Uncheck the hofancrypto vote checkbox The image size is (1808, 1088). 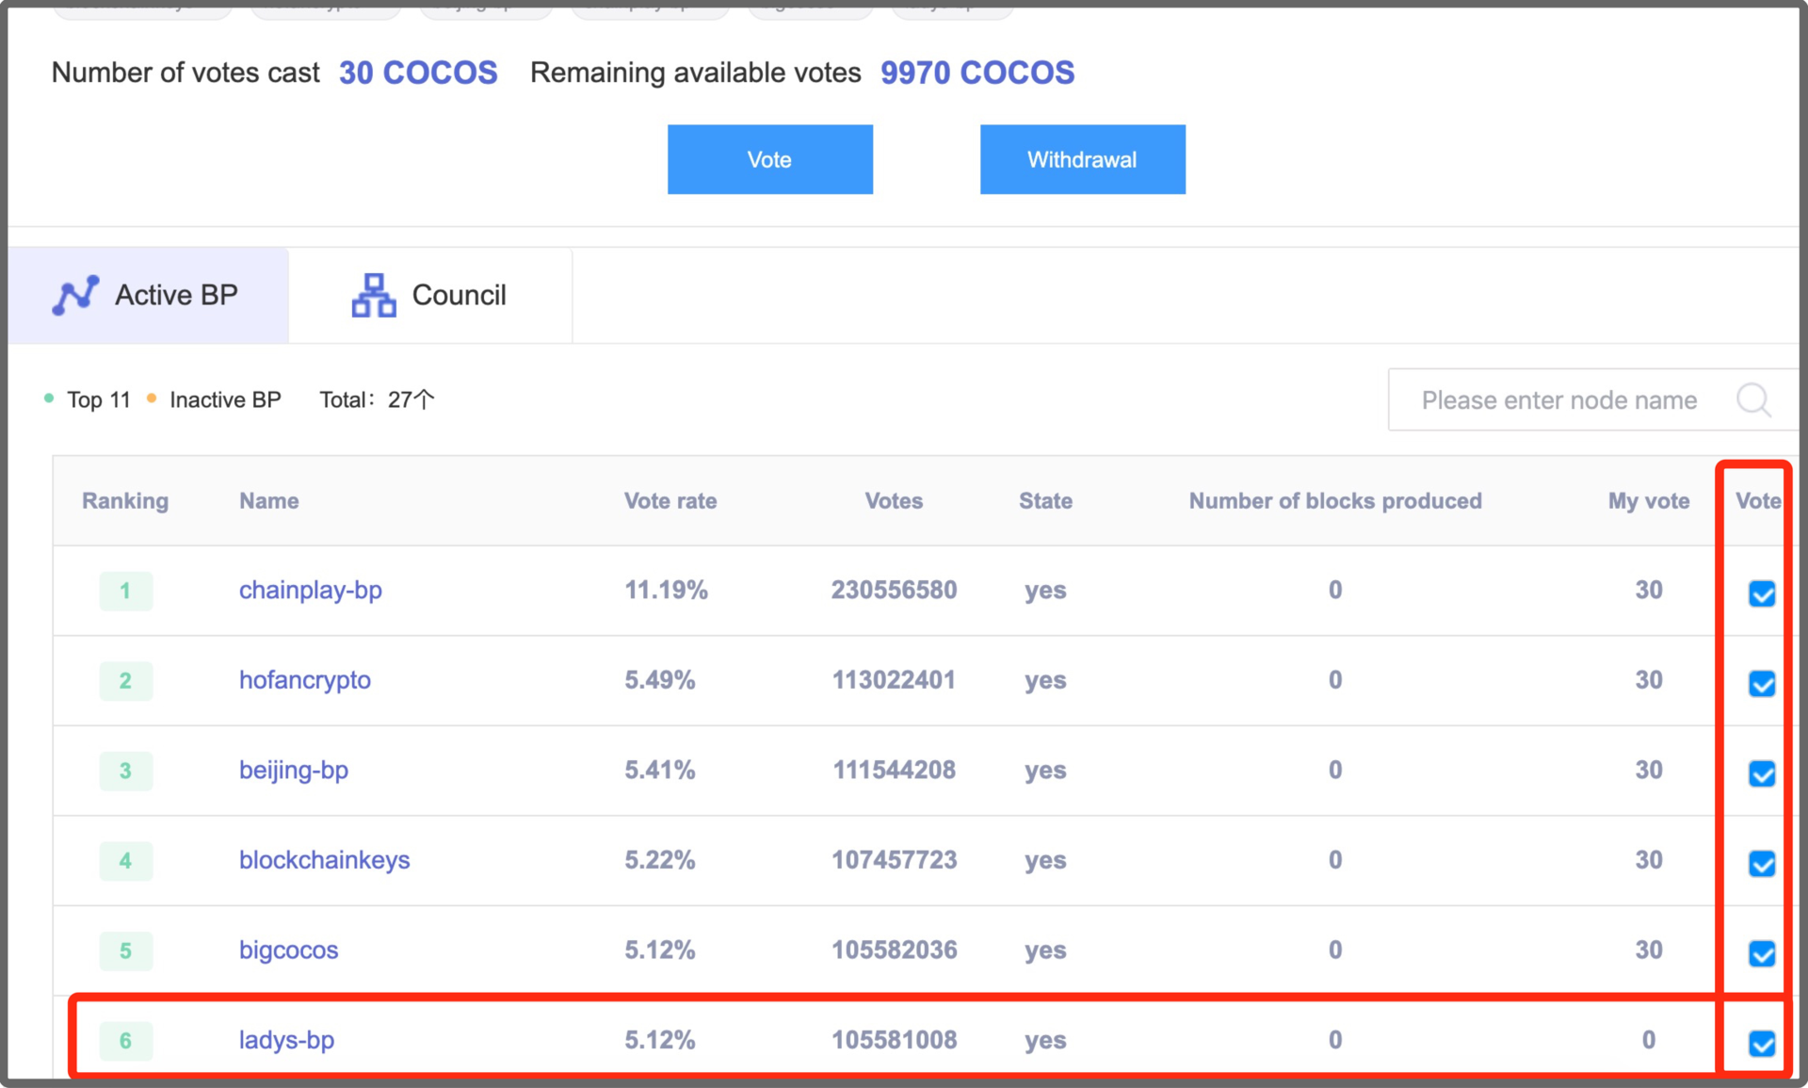tap(1761, 683)
